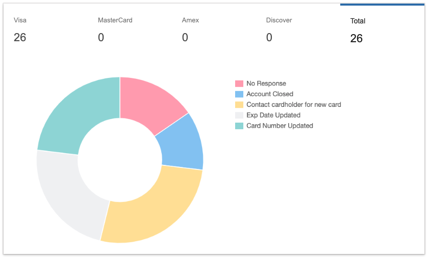The width and height of the screenshot is (429, 258).
Task: Toggle the Exp Date Updated legend label text
Action: tap(273, 115)
